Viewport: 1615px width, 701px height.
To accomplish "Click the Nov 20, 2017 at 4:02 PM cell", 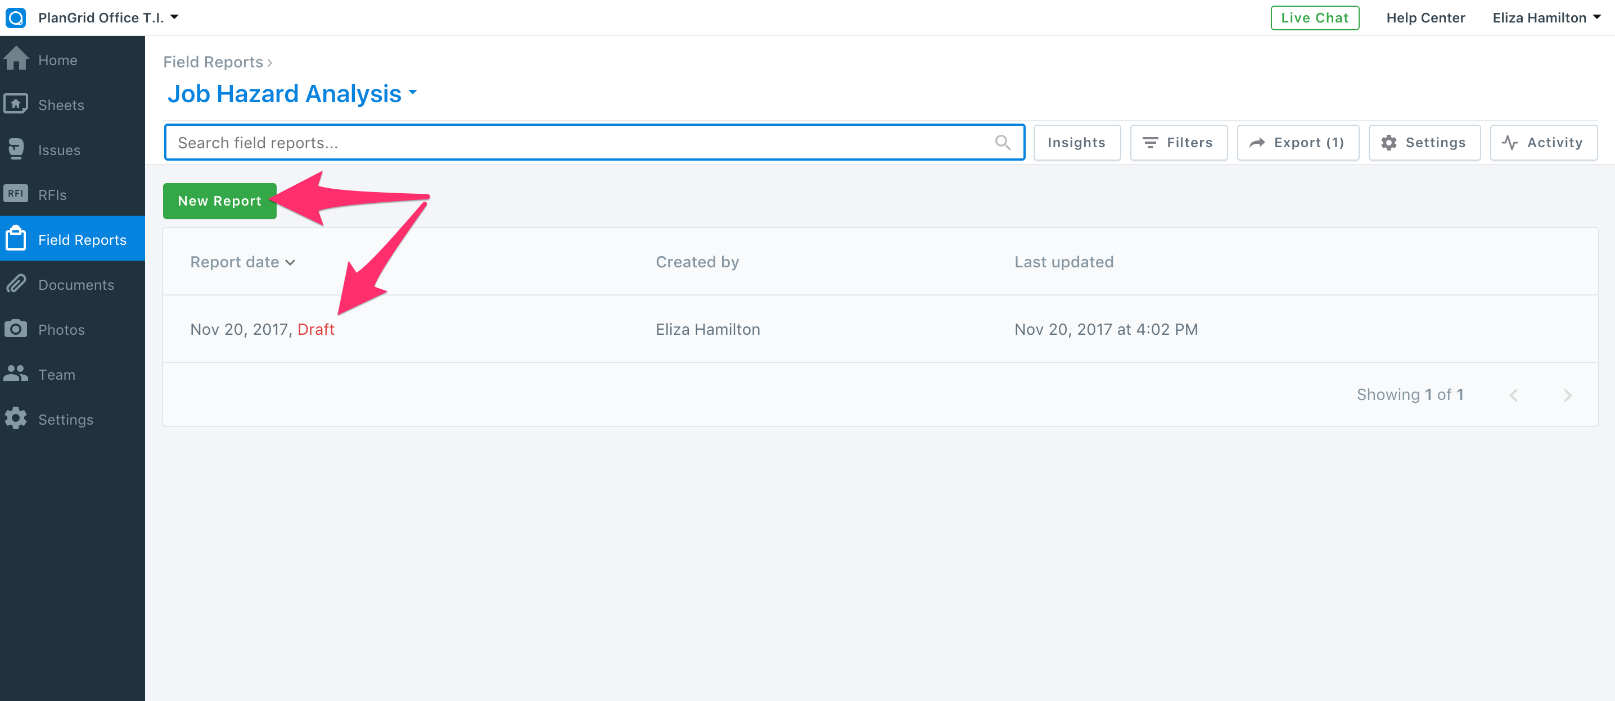I will pyautogui.click(x=1106, y=329).
